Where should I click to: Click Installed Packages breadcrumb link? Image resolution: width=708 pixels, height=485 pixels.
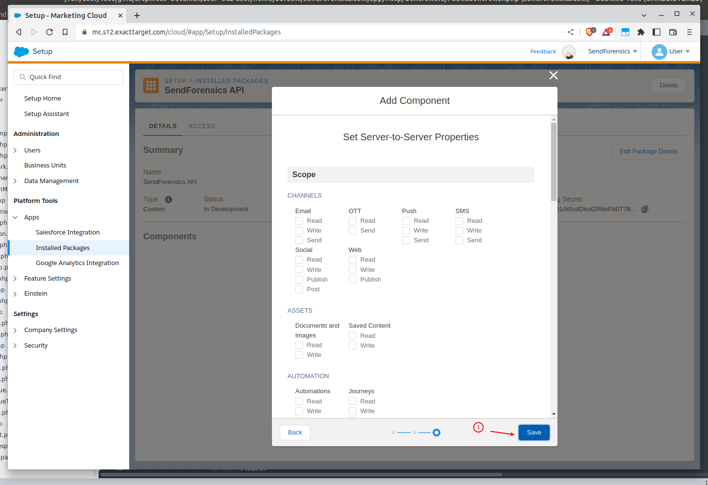pos(232,81)
